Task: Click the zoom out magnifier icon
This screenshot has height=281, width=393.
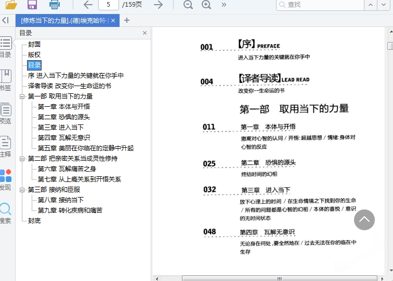Action: click(x=188, y=5)
